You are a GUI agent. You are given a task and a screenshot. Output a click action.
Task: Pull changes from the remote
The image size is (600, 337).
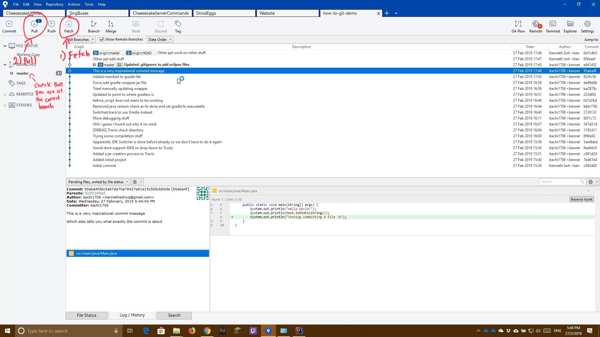click(34, 27)
